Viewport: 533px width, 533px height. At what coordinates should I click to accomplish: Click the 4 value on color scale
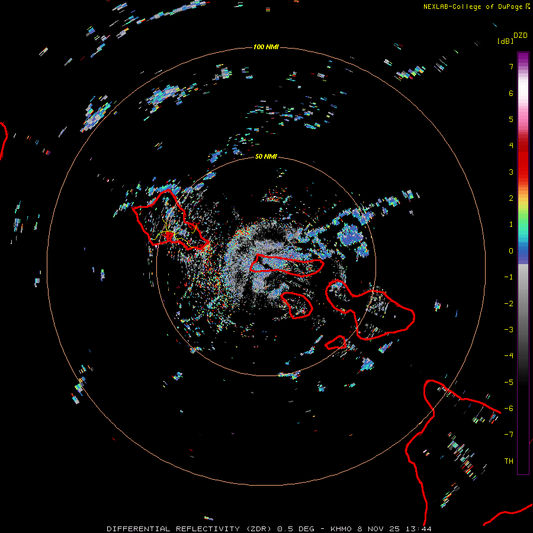(511, 146)
